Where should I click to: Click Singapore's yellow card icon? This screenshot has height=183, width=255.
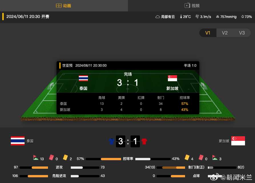click(187, 157)
